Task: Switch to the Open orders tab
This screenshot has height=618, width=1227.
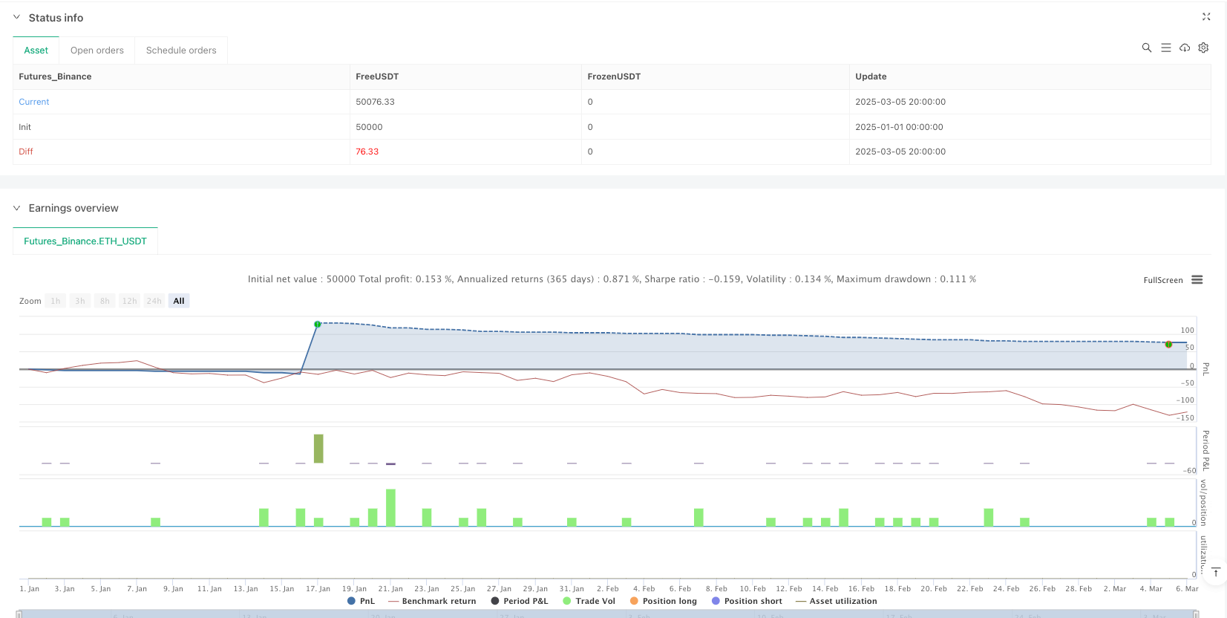Action: 96,51
